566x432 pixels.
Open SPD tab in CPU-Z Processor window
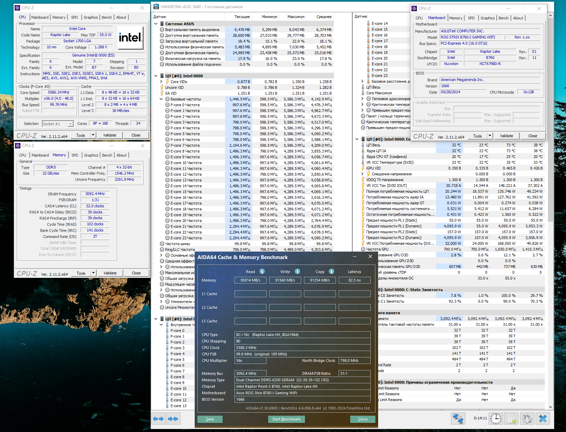74,17
